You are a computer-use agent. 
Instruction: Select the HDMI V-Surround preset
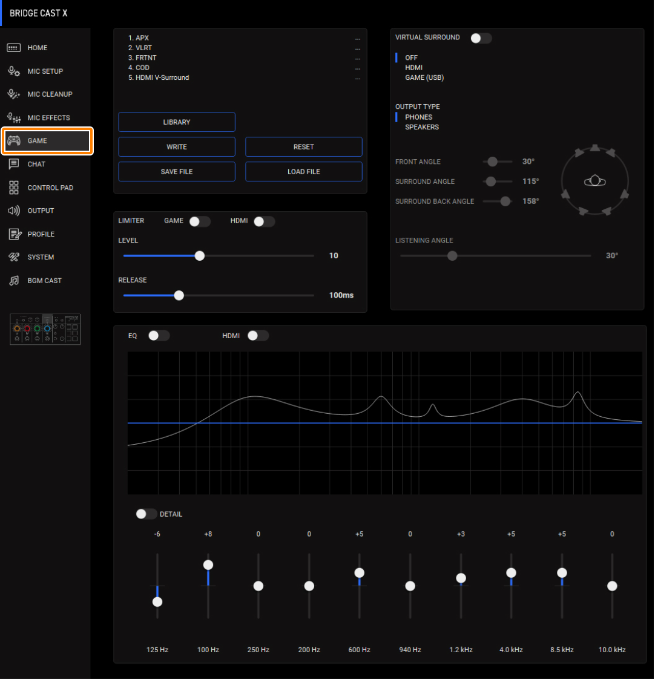[159, 78]
